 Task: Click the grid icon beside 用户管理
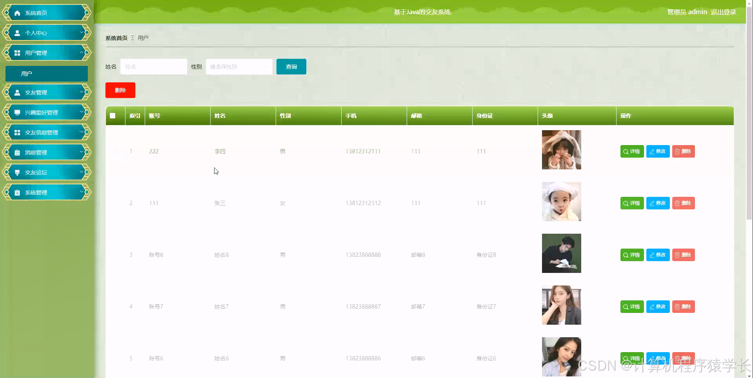[17, 53]
